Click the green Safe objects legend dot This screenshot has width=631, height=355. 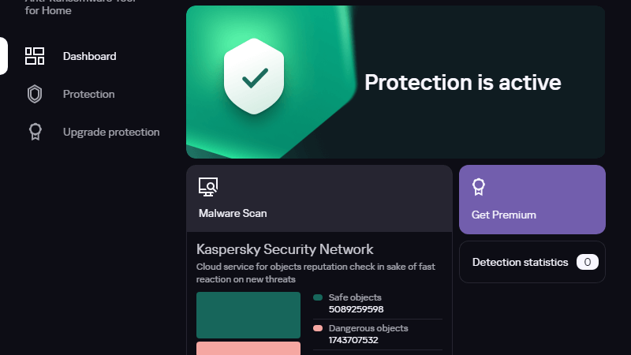[318, 297]
